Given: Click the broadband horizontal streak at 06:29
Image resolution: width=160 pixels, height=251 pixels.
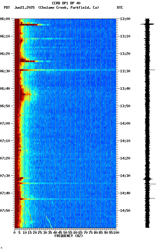Looking at the screenshot, I should coord(68,70).
